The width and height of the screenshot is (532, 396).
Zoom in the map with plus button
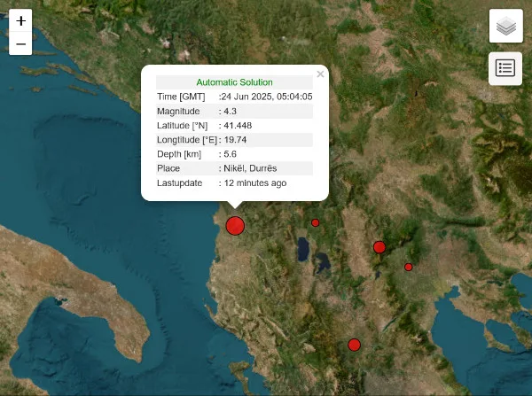[x=20, y=20]
